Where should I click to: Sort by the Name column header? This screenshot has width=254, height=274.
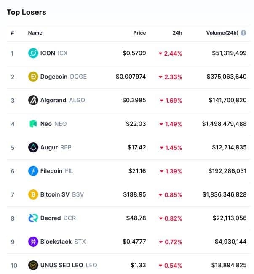click(35, 33)
